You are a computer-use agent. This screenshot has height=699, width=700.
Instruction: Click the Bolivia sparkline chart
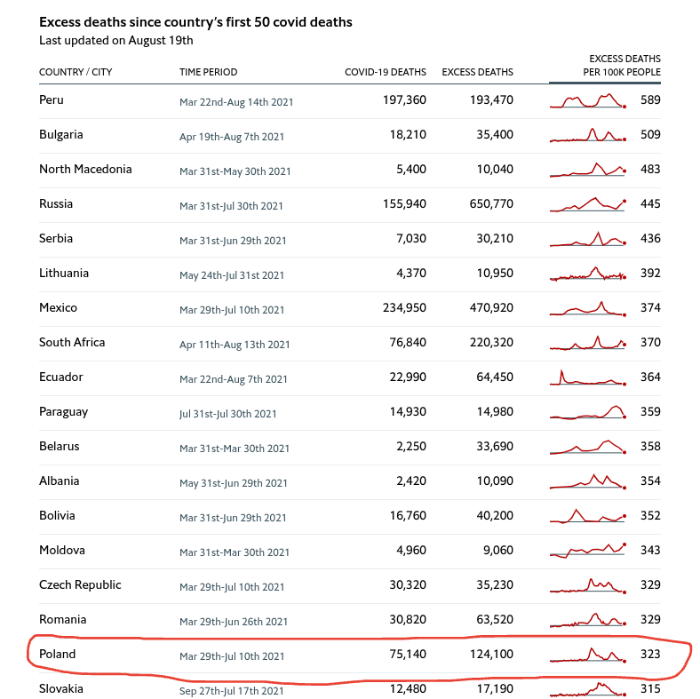point(588,516)
